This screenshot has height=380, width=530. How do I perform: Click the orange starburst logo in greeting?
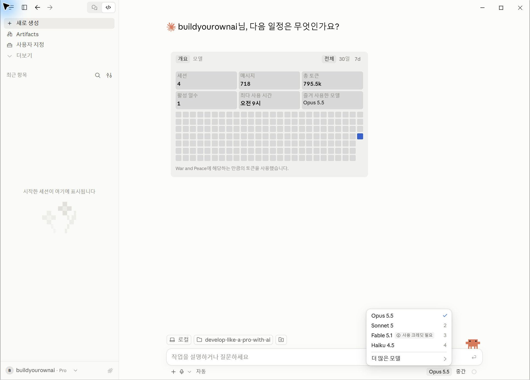(171, 27)
